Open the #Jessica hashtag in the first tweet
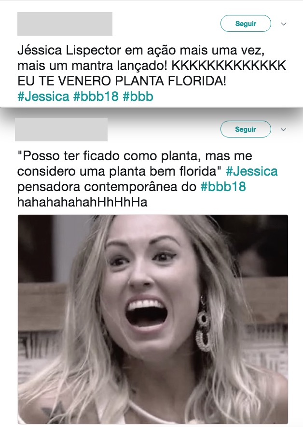This screenshot has height=427, width=303. click(x=43, y=96)
